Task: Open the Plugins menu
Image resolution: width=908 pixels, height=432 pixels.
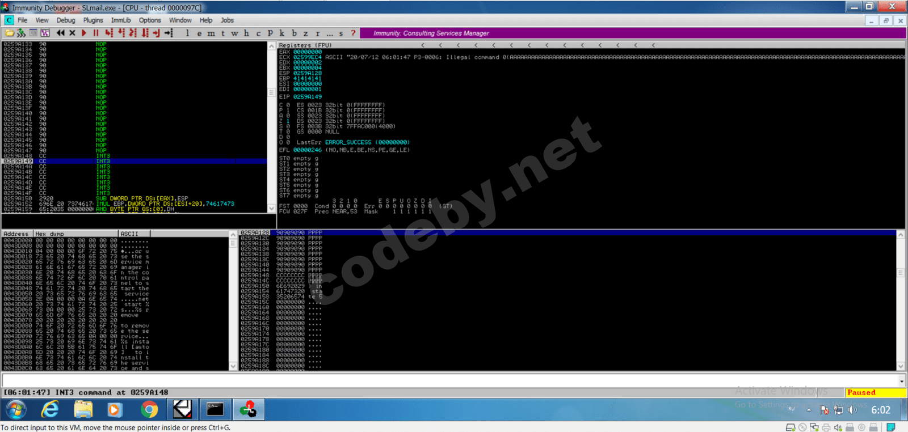Action: [x=93, y=20]
